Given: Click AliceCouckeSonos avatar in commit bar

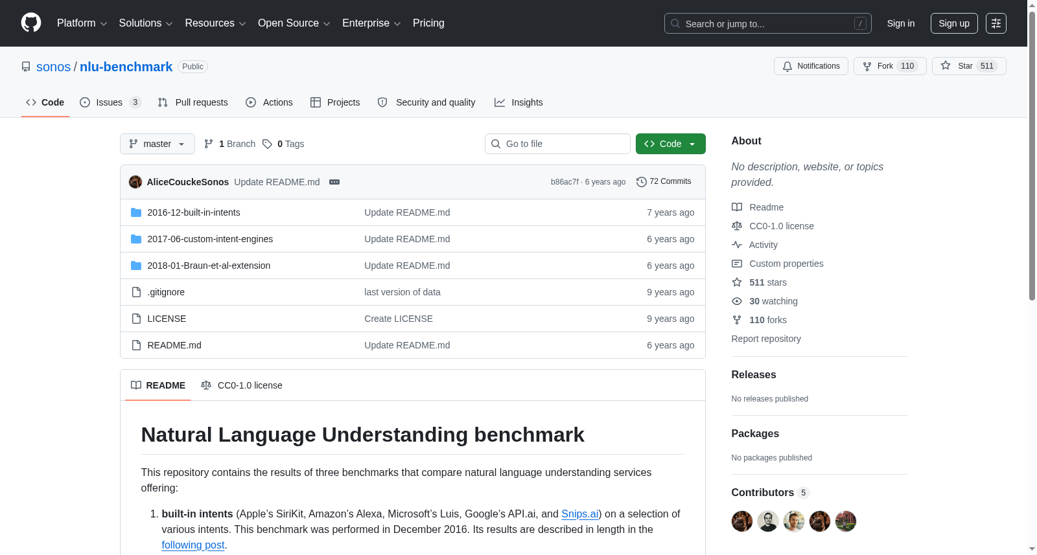Looking at the screenshot, I should point(135,182).
